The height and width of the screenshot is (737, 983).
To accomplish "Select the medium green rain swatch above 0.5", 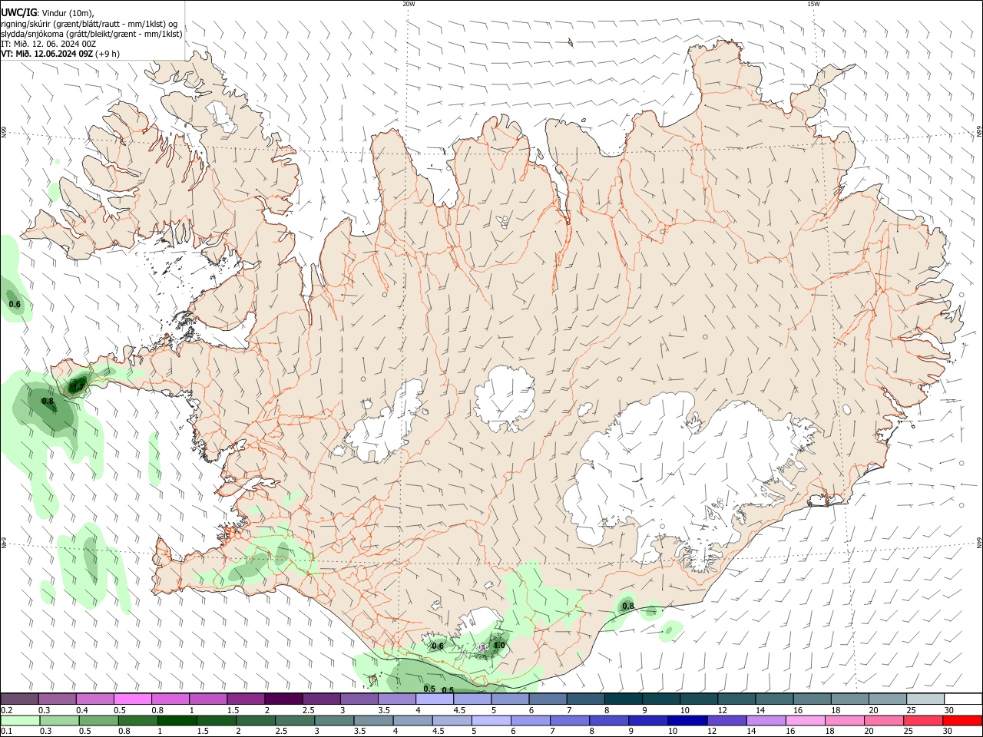I will pyautogui.click(x=98, y=720).
